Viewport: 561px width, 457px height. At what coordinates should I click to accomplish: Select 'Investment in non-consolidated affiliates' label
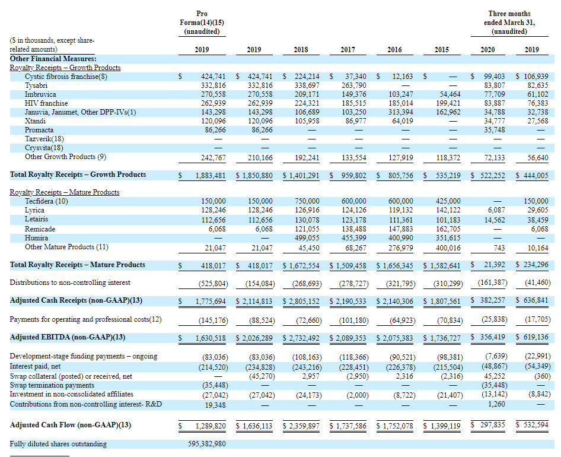tap(71, 394)
